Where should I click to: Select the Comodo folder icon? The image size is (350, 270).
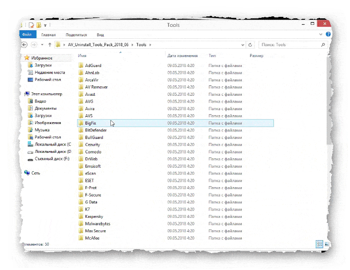[x=81, y=152]
